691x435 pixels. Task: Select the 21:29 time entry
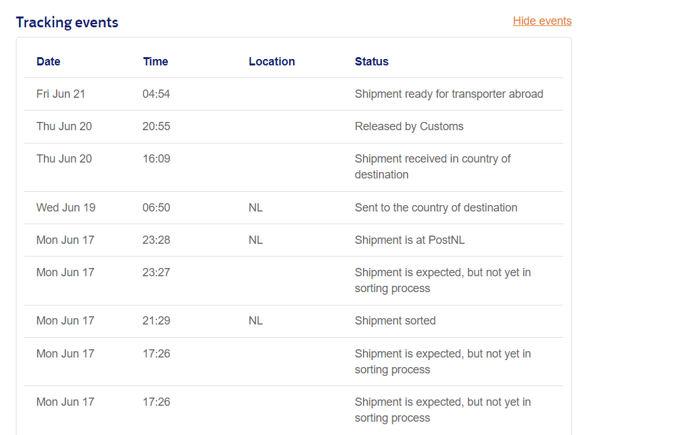click(156, 321)
